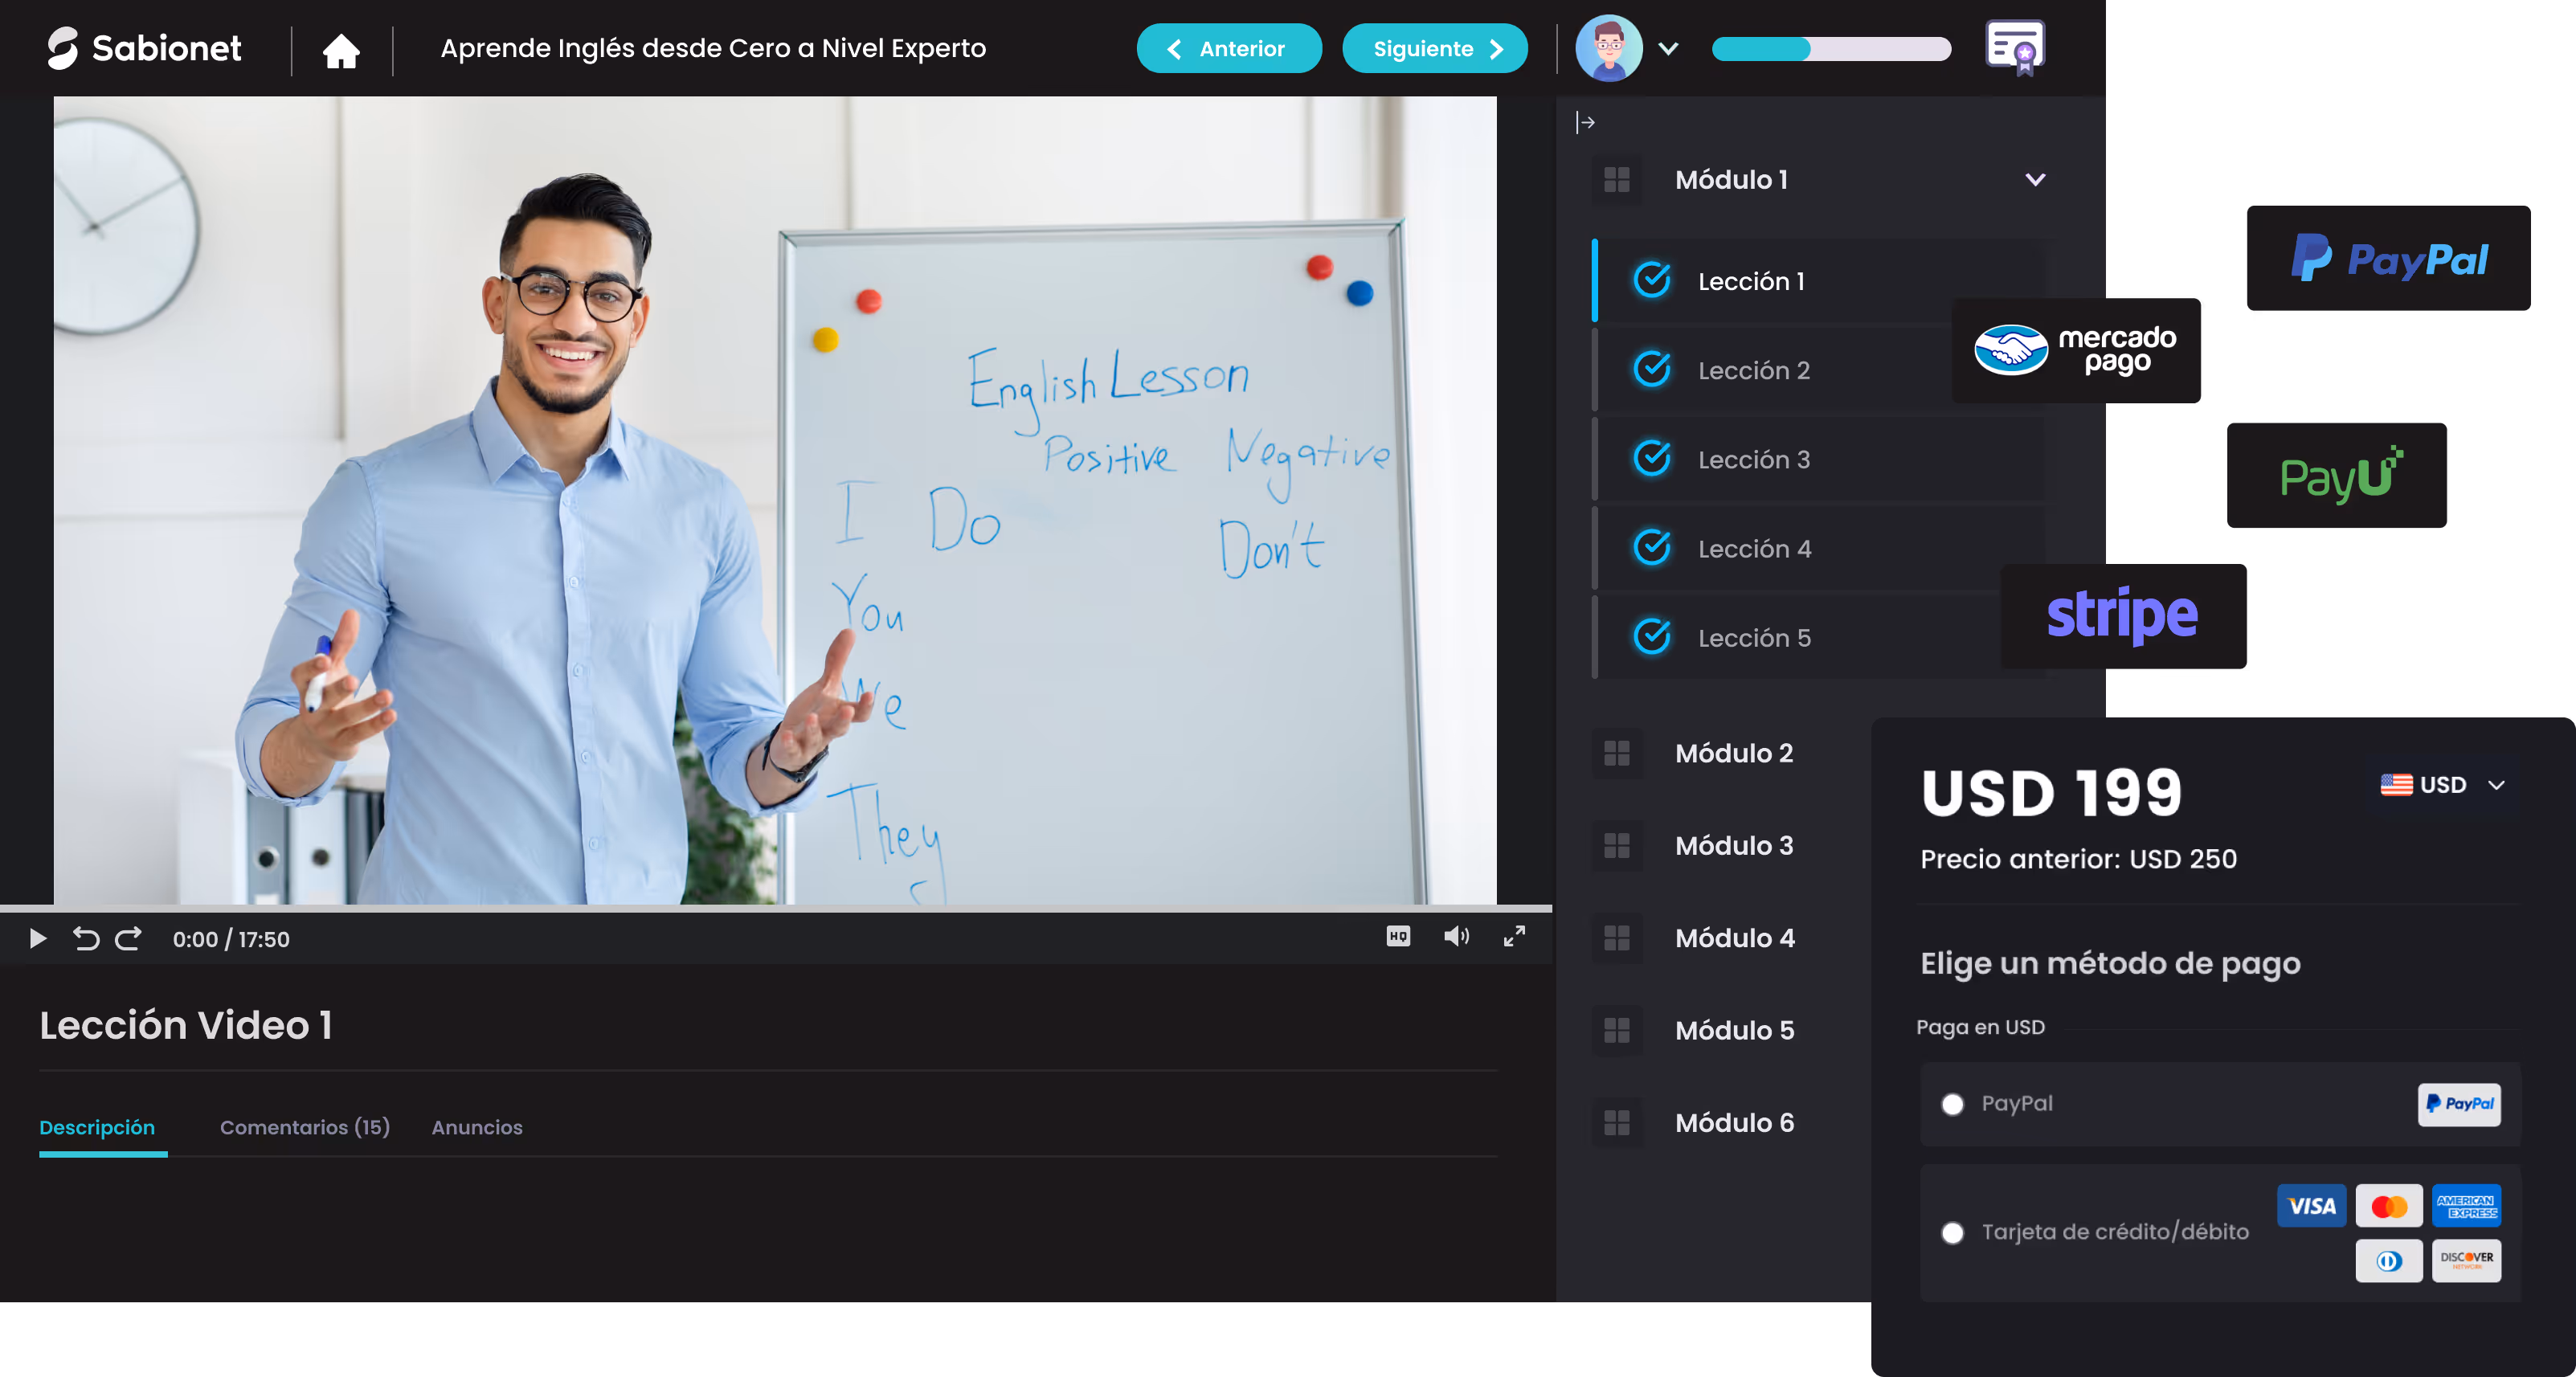Viewport: 2576px width, 1377px height.
Task: Go to Siguiente lesson
Action: click(1434, 48)
